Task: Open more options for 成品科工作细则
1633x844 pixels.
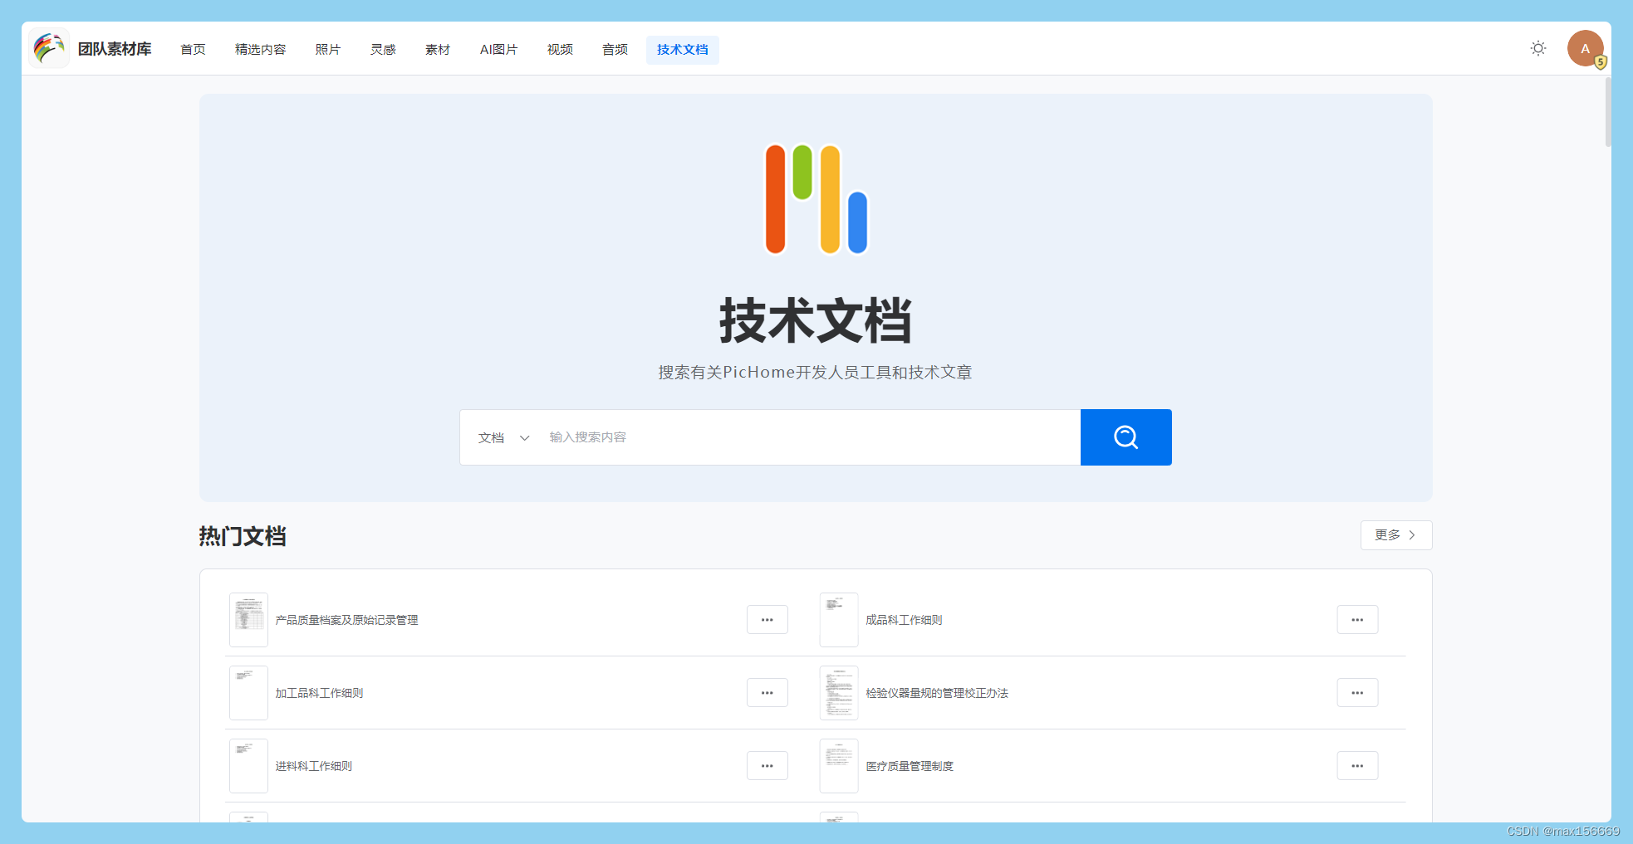Action: (1357, 619)
